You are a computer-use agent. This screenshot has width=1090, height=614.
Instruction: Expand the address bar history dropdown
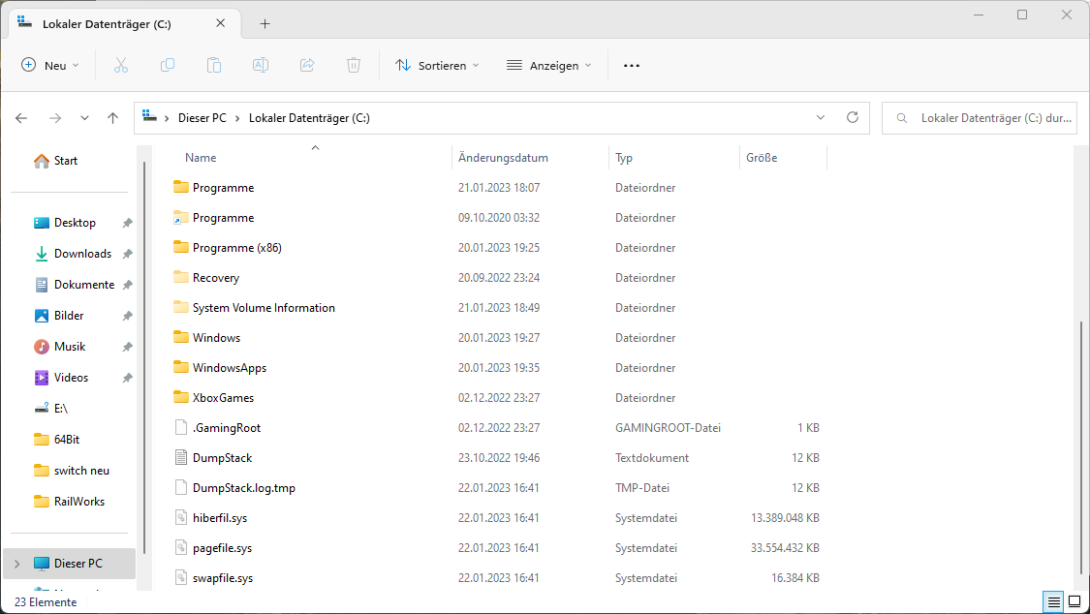pyautogui.click(x=821, y=117)
